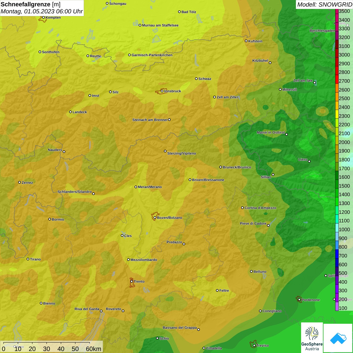
Task: Click the 'Zell am Ziller' label
Action: point(227,97)
